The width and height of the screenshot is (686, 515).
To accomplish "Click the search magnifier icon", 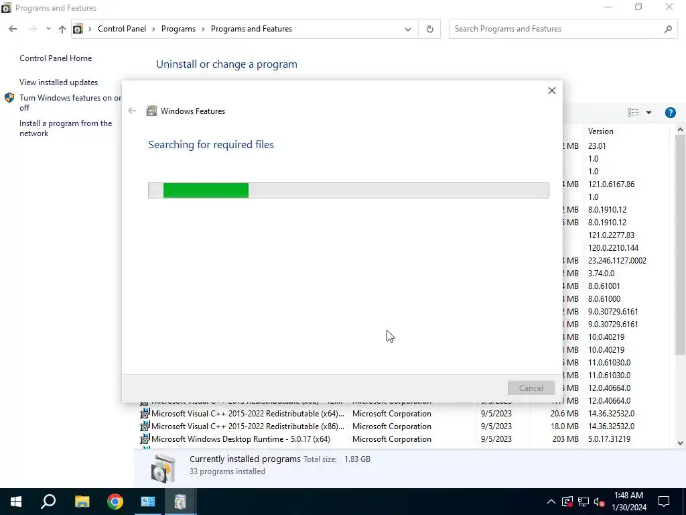I will (x=668, y=29).
